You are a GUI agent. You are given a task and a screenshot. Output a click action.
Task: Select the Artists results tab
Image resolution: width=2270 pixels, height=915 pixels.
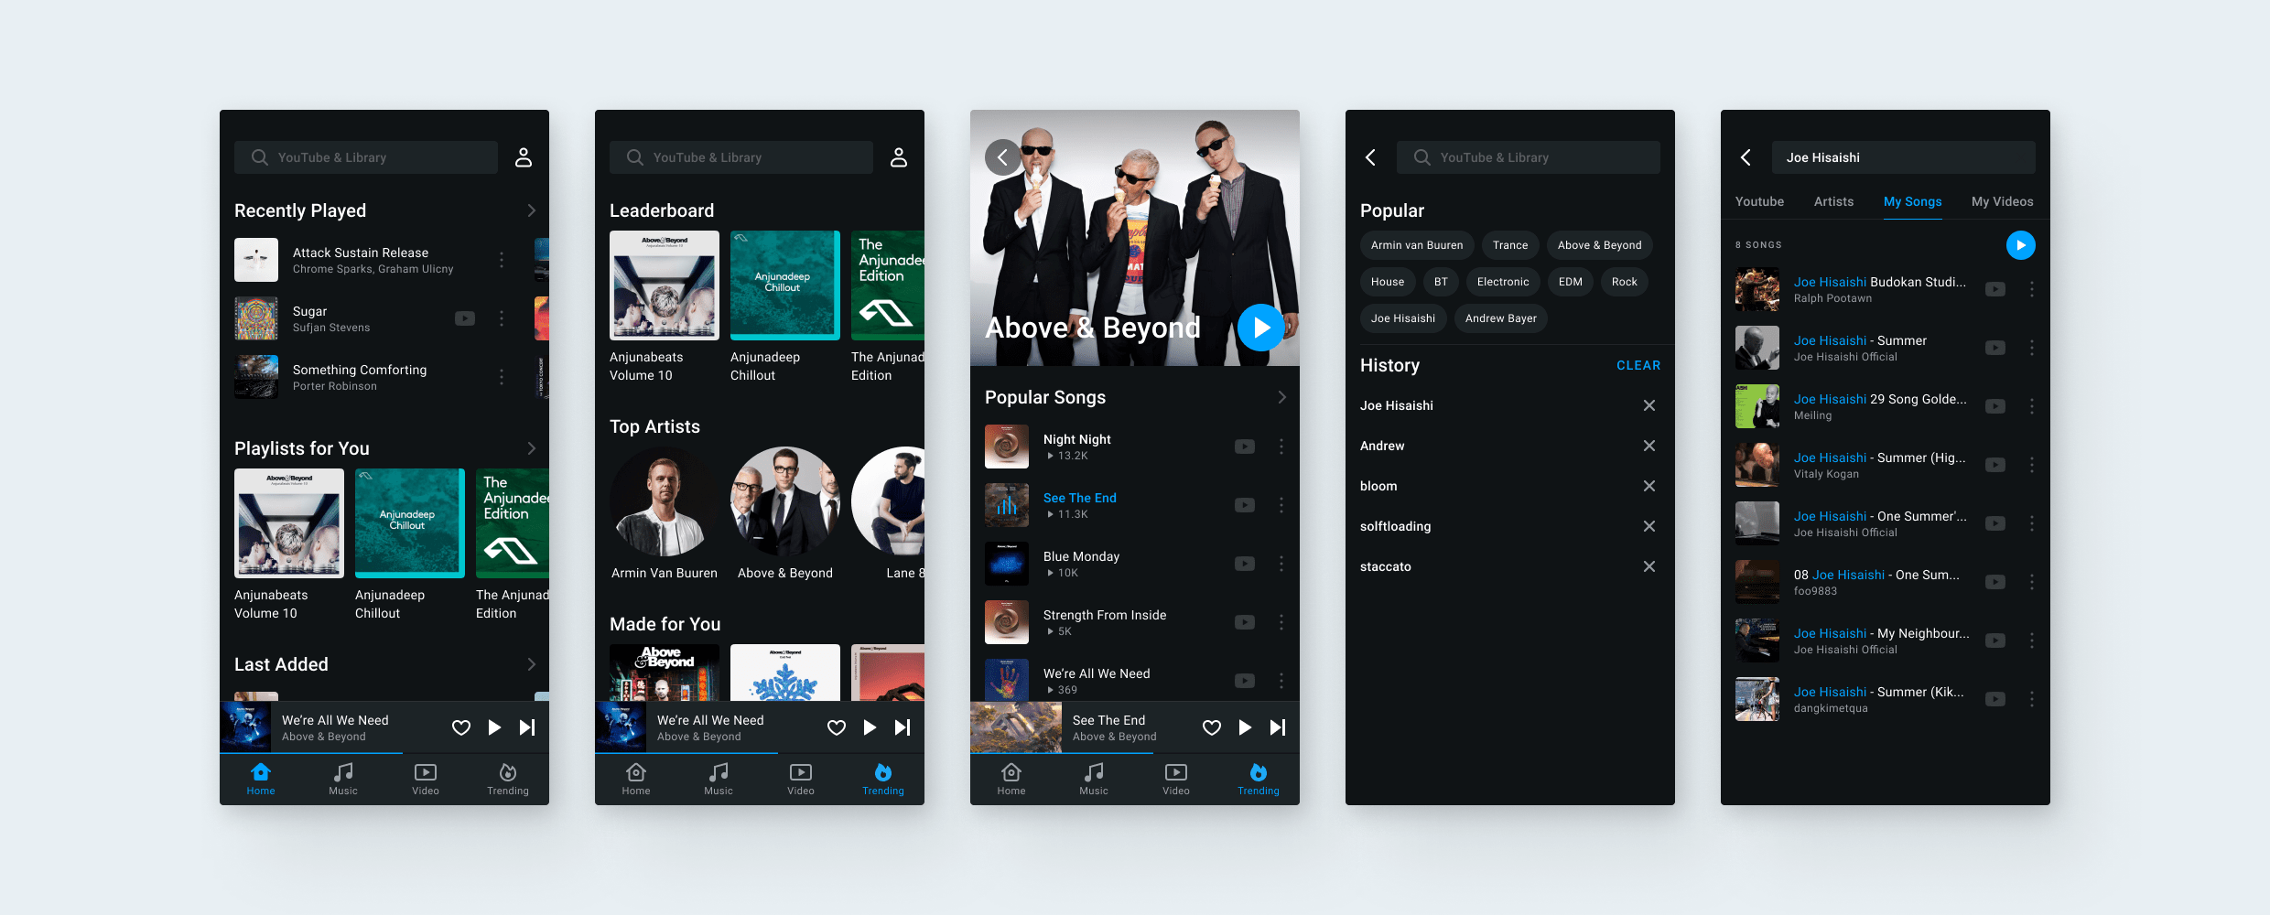point(1833,201)
